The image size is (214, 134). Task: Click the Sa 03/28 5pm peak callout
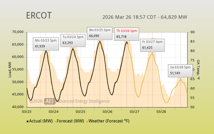(180, 70)
